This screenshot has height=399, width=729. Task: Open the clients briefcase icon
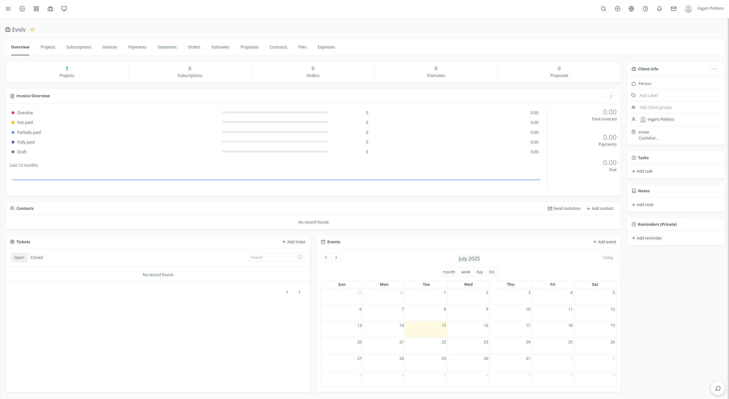click(x=50, y=9)
